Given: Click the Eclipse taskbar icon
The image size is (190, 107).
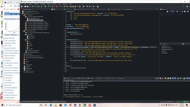Looking at the screenshot, I should [x=85, y=105].
